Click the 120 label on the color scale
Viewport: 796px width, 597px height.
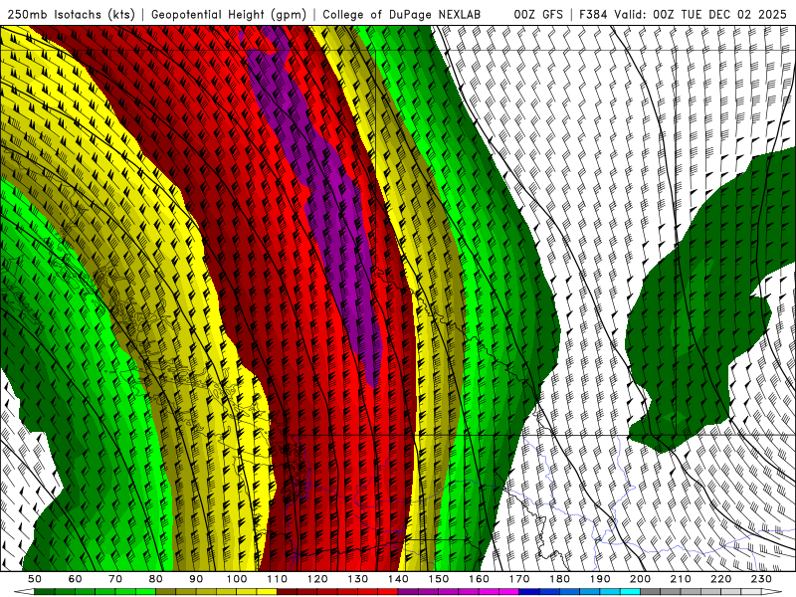[317, 579]
